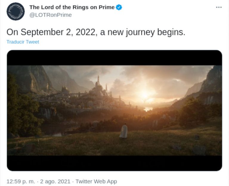Screen dimensions: 229x186
Task: Click the white-cloaked figure in the image
Action: point(123,131)
